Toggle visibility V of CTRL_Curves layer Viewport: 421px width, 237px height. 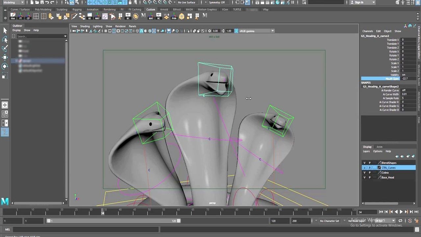coord(364,168)
